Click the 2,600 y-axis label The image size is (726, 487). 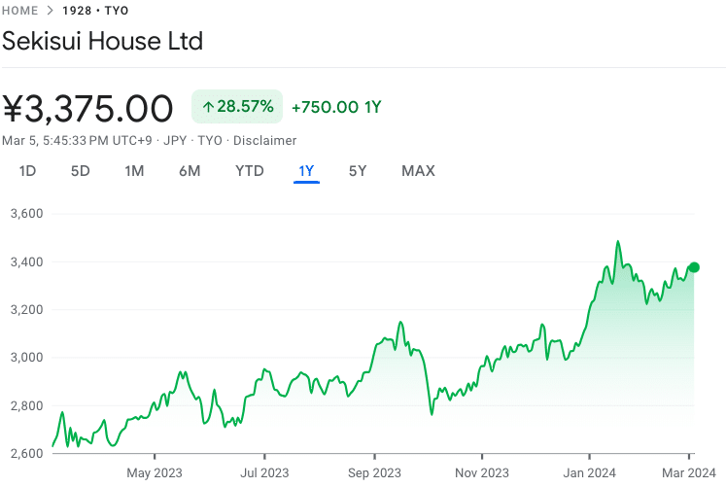(26, 453)
